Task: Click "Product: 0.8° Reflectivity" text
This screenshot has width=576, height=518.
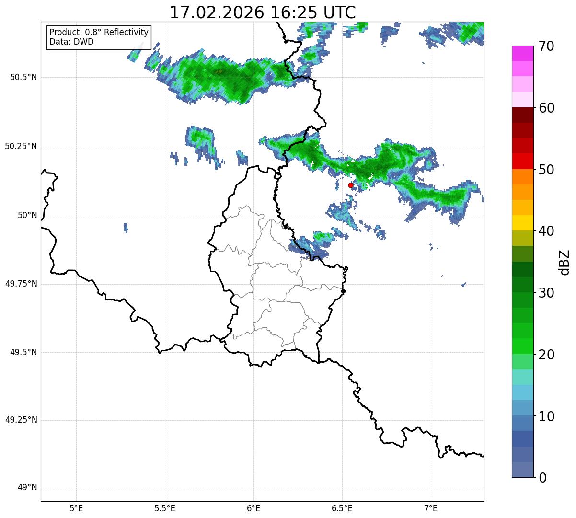Action: (x=99, y=32)
